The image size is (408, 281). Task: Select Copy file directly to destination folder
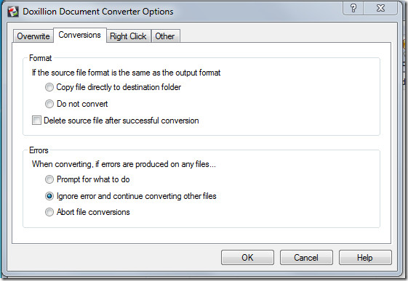pyautogui.click(x=49, y=87)
